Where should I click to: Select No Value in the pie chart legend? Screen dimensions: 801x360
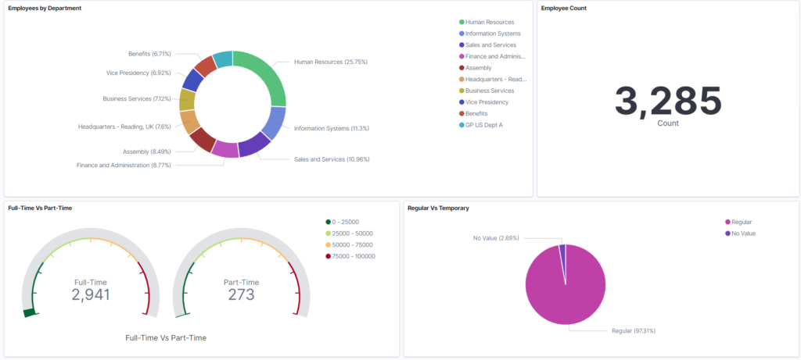743,233
